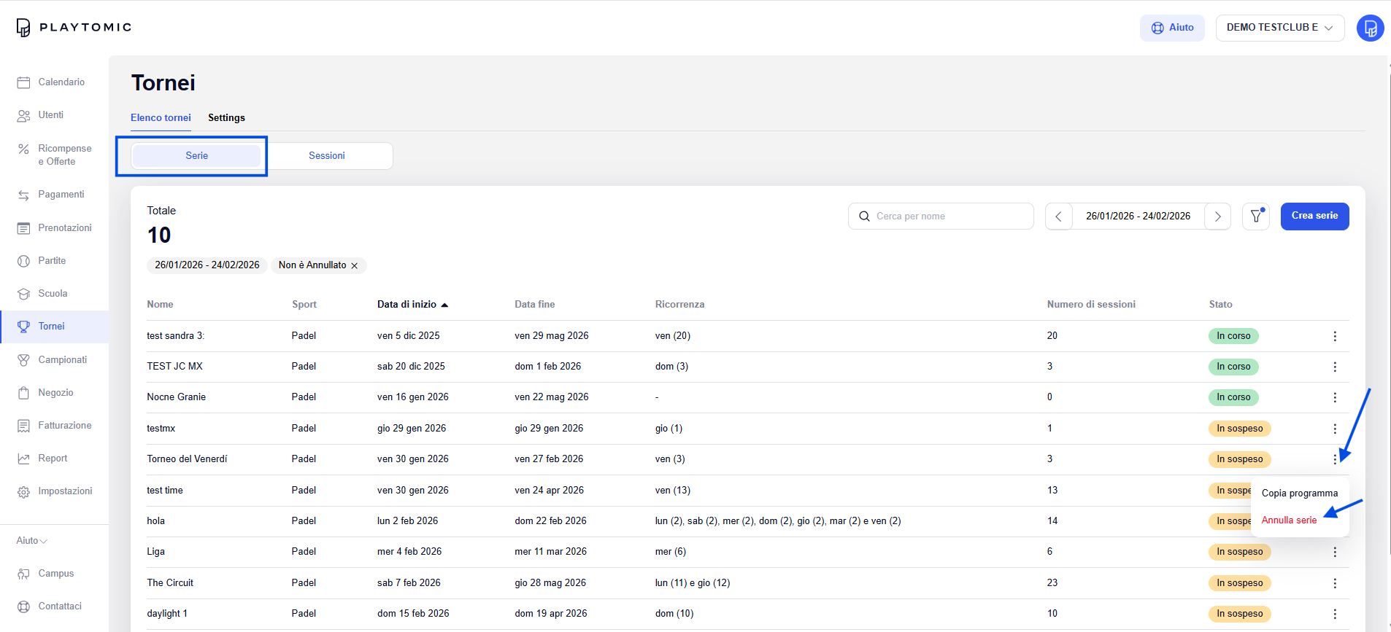Collapse the Aiuto sidebar section
Viewport: 1391px width, 632px height.
[x=32, y=541]
